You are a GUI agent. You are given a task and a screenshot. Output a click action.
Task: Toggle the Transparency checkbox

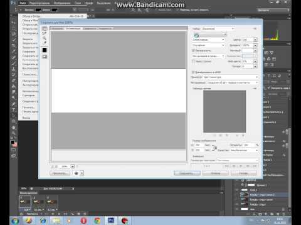[x=193, y=51]
